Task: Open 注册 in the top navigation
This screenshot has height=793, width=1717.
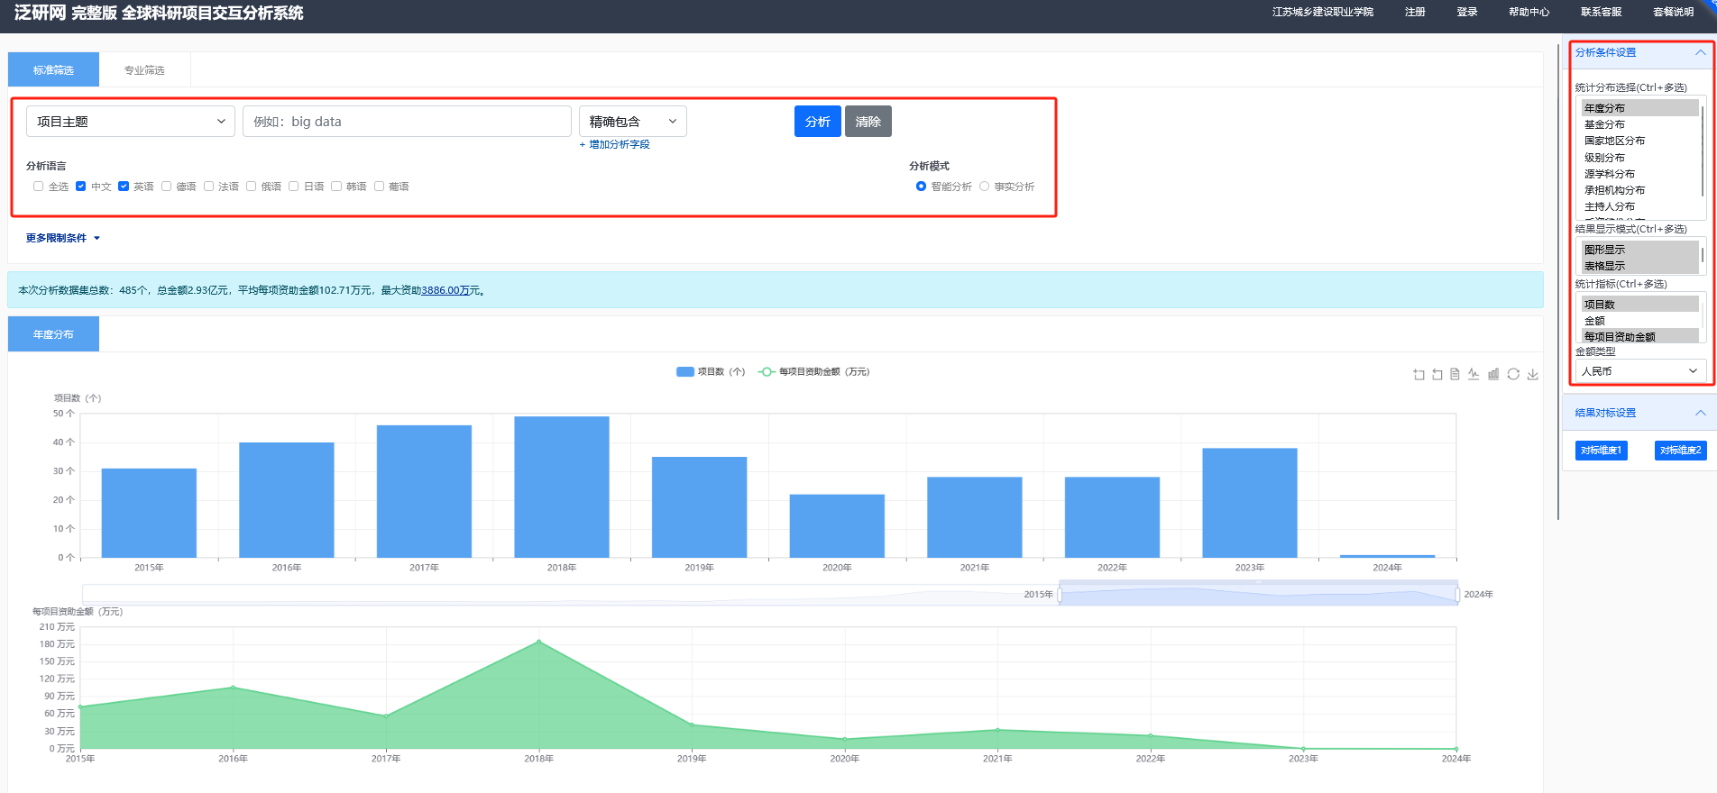Action: pos(1415,12)
